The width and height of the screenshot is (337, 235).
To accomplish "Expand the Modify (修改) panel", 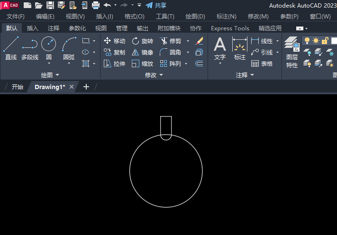I will point(154,75).
